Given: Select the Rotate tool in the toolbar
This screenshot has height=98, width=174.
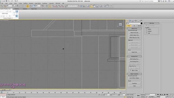Looking at the screenshot, I should pyautogui.click(x=31, y=6).
